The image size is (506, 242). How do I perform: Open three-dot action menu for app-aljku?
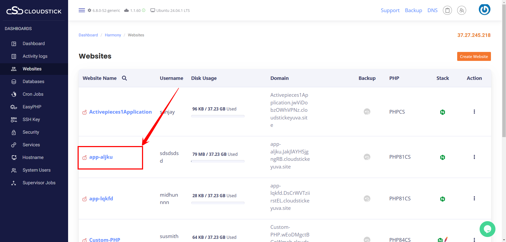click(474, 157)
